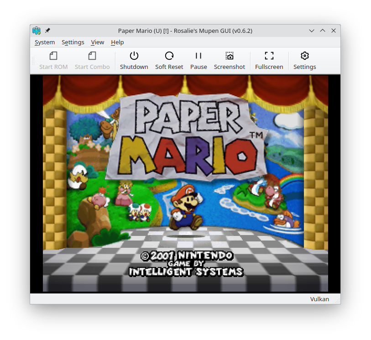Switch the game to Fullscreen
371x340 pixels.
269,61
